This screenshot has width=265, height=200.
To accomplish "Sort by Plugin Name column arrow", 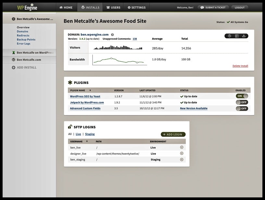I will tap(90, 90).
